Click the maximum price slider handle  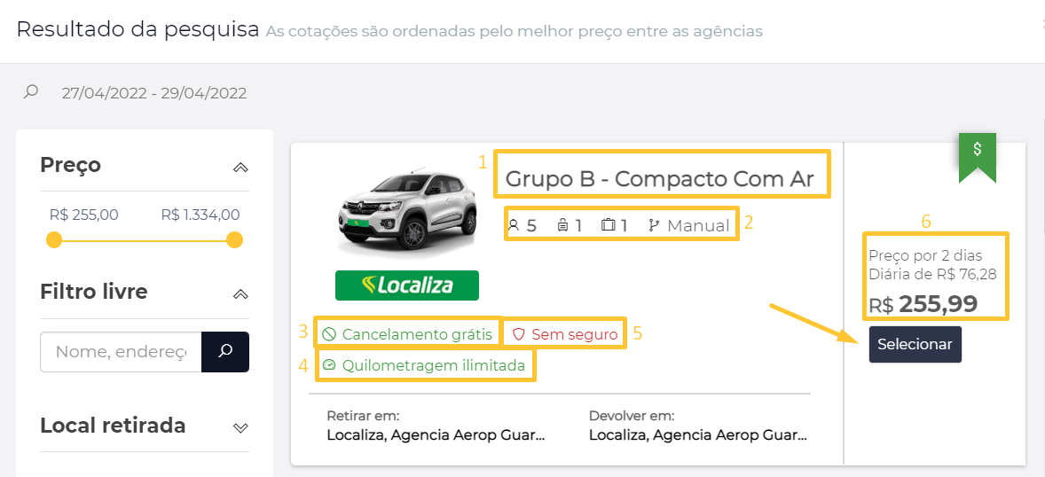[x=234, y=240]
